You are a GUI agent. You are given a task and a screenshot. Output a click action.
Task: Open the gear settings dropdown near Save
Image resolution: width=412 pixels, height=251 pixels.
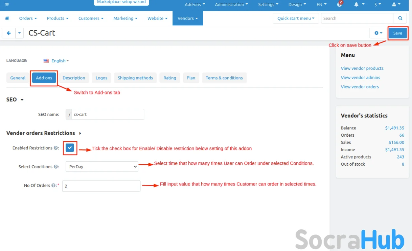[x=378, y=33]
